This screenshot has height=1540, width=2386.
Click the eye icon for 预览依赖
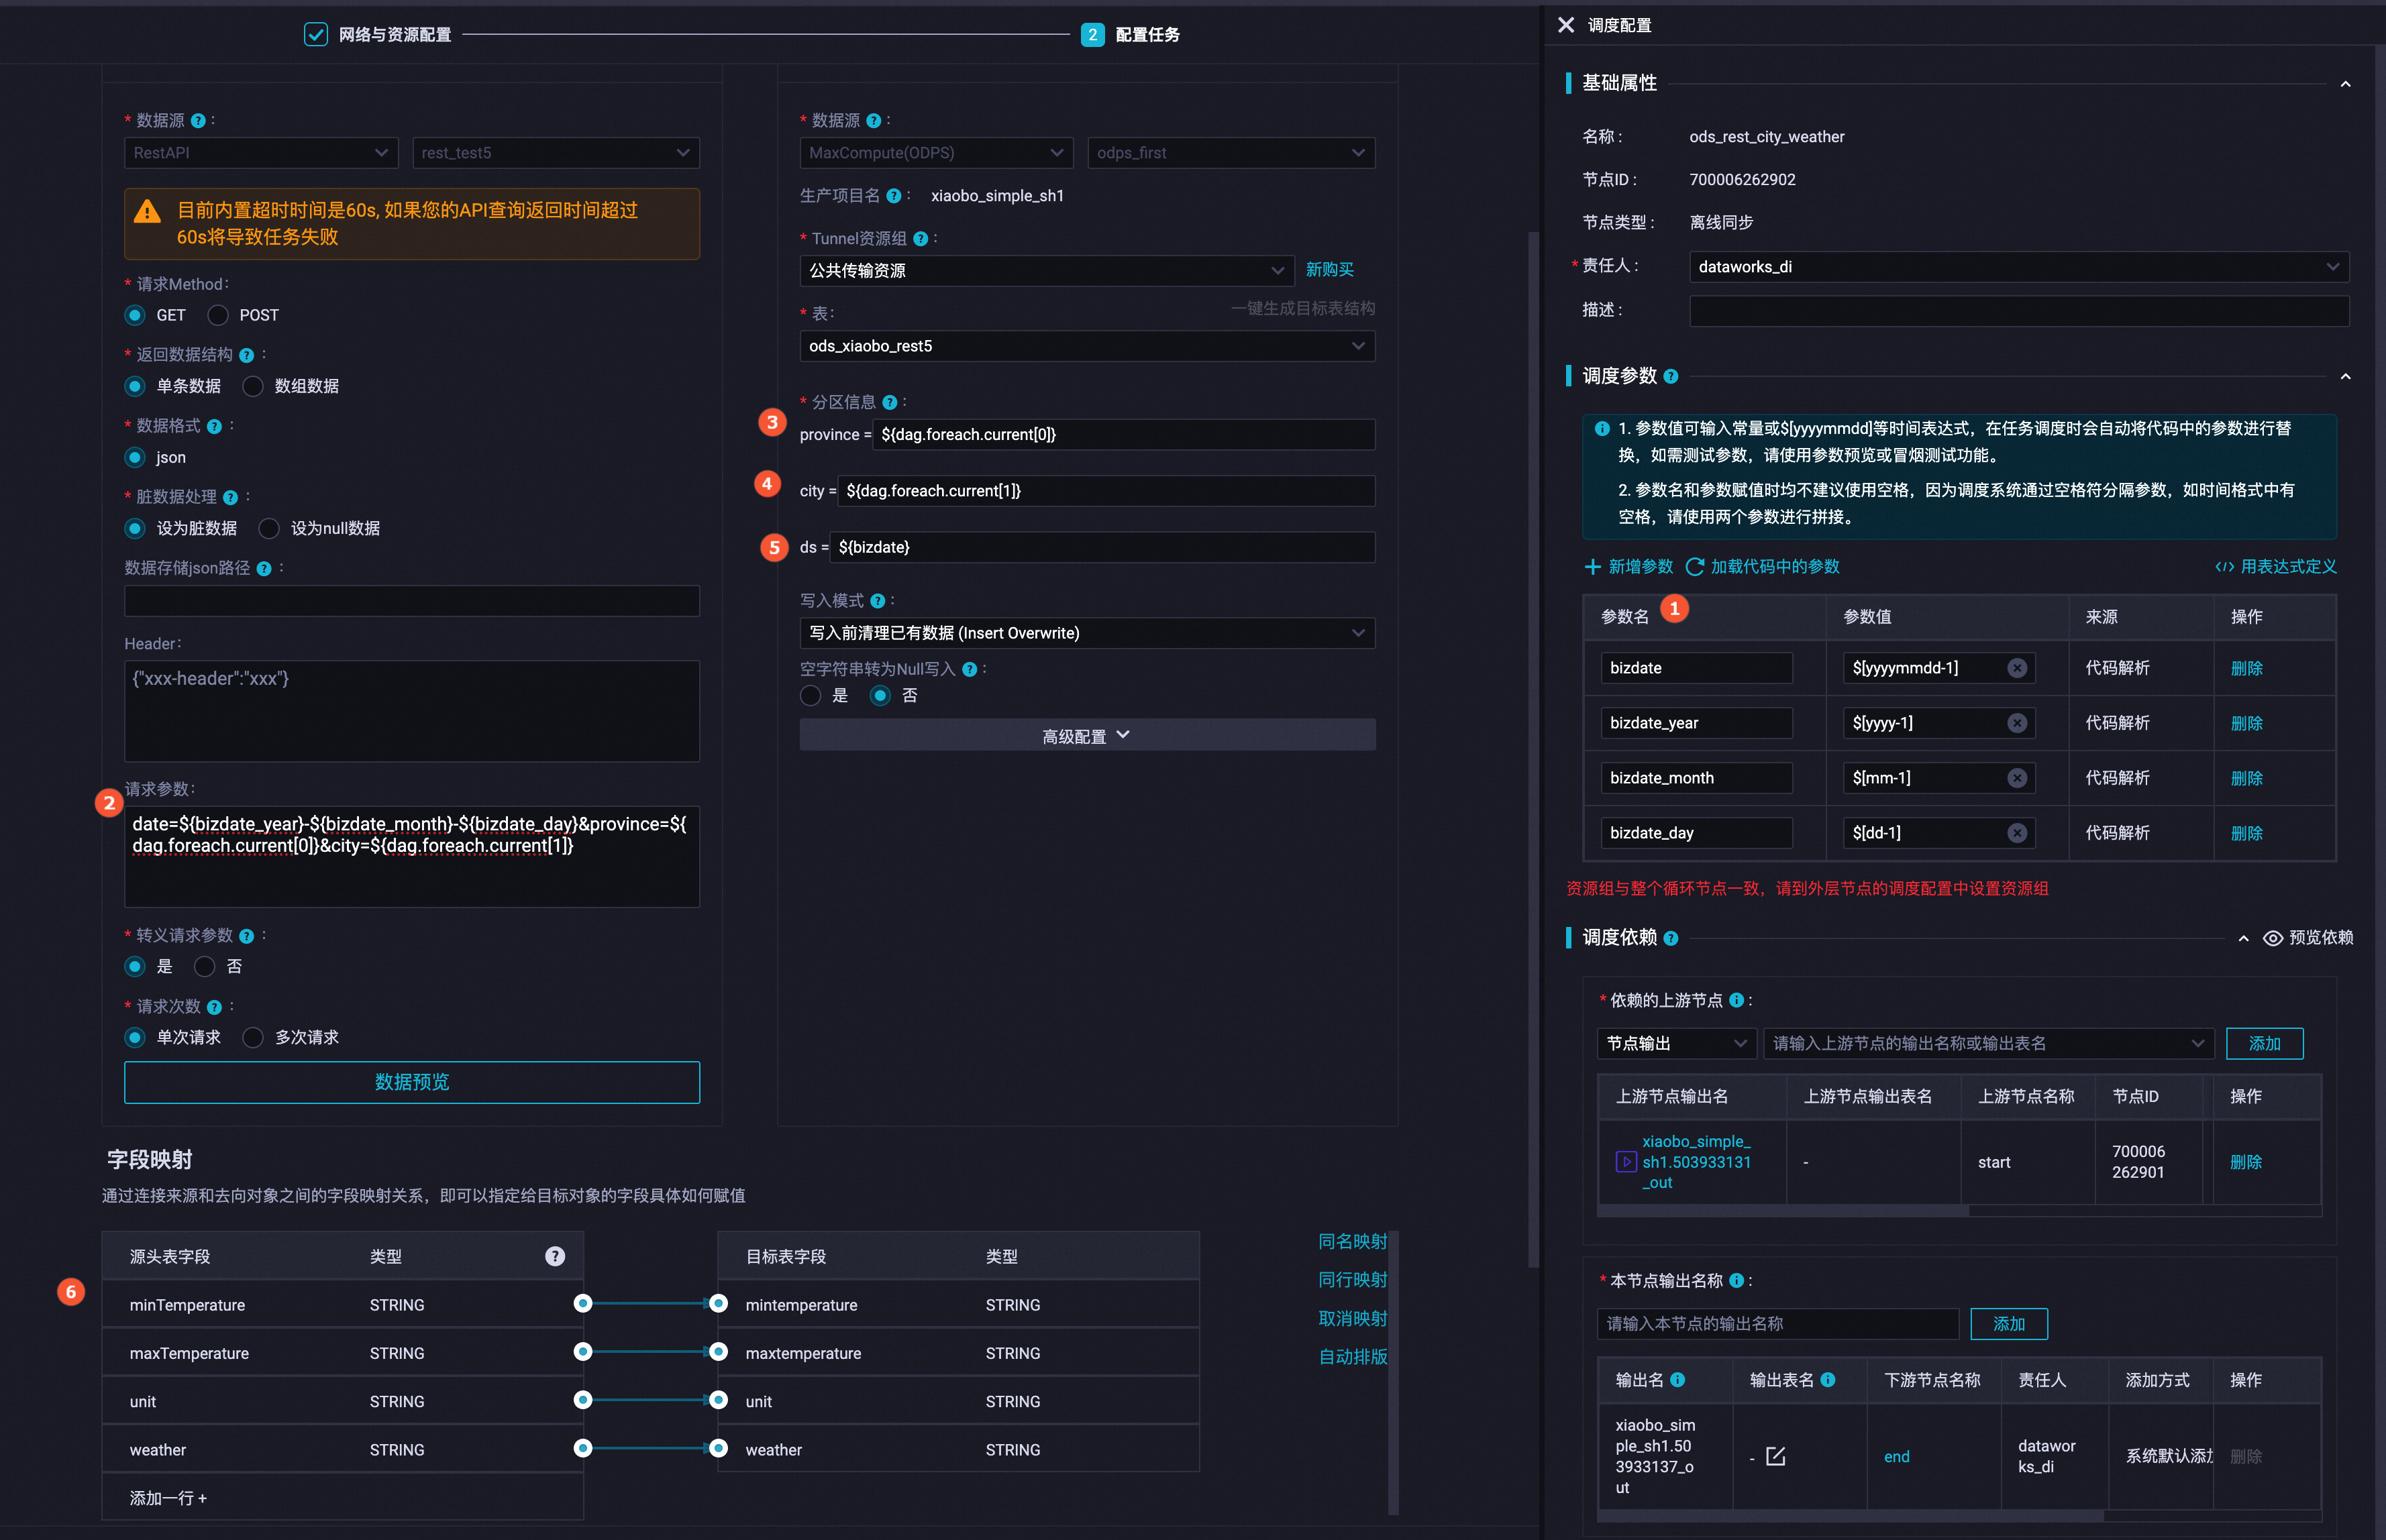coord(2273,938)
